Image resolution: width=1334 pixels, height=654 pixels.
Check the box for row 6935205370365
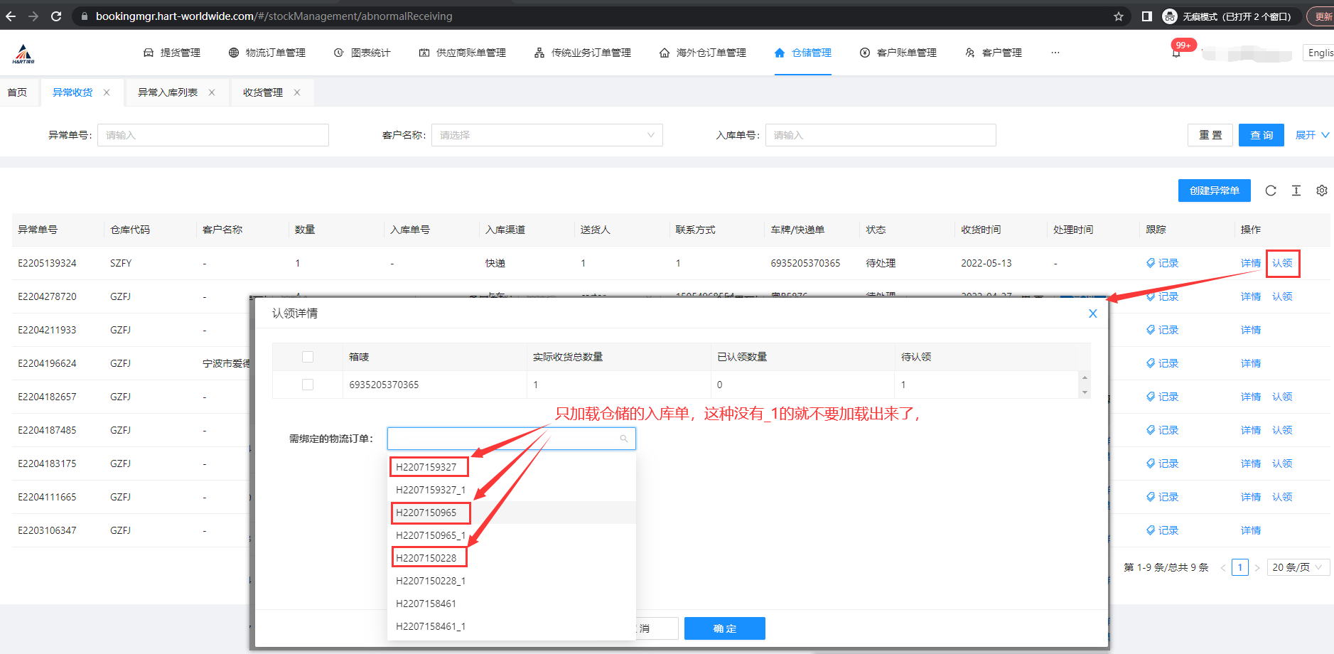pos(308,385)
